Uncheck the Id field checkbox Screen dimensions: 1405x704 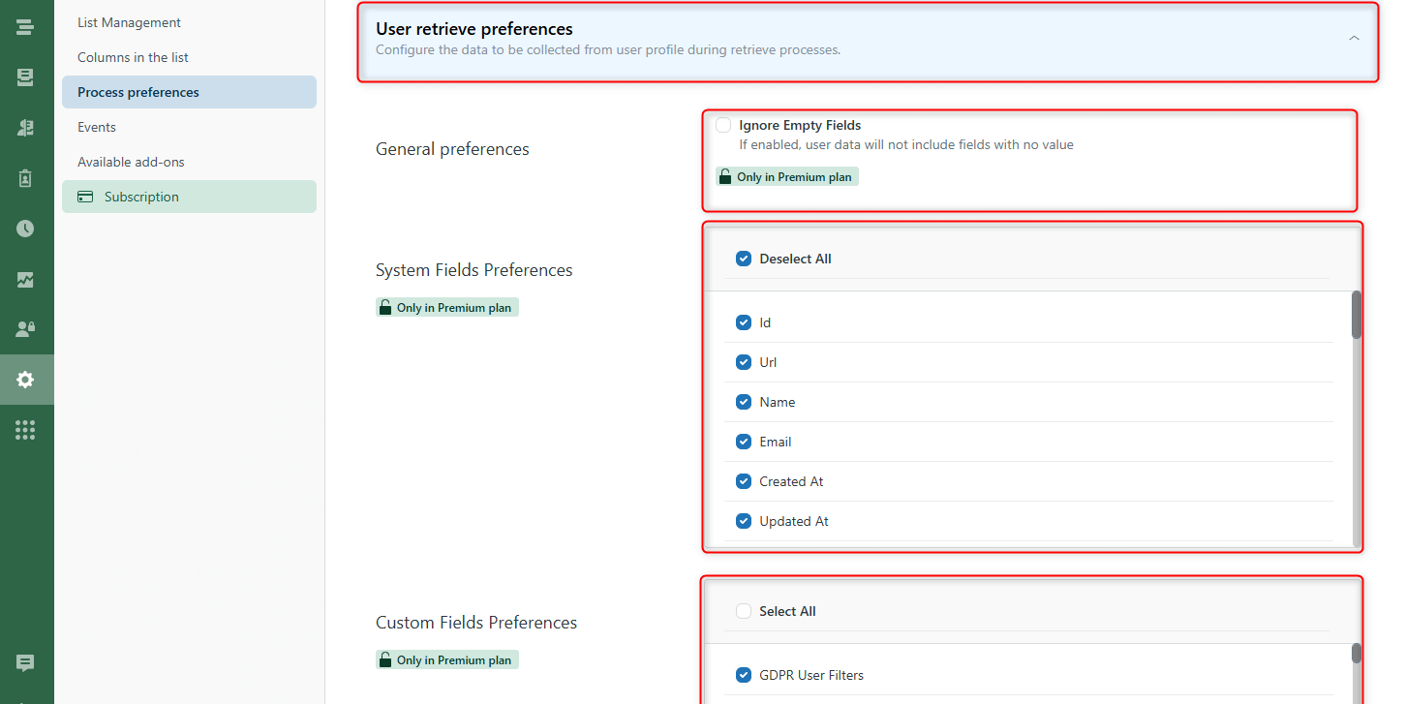click(x=744, y=322)
